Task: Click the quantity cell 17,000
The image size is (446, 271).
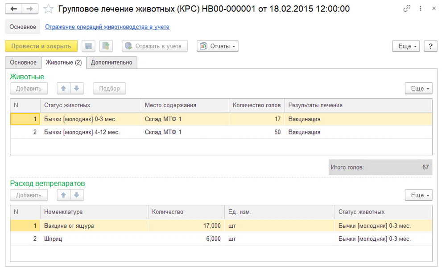Action: tap(186, 226)
